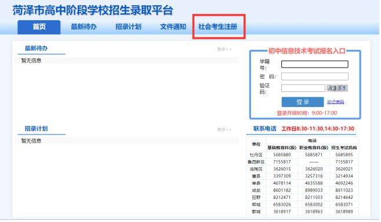Click the 最新待办 section heading
The image size is (381, 222).
[36, 48]
